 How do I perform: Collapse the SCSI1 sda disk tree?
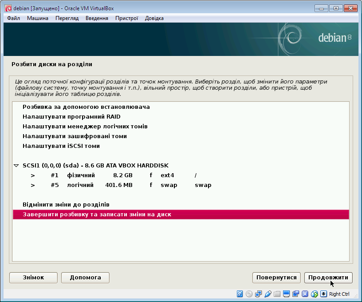point(16,166)
